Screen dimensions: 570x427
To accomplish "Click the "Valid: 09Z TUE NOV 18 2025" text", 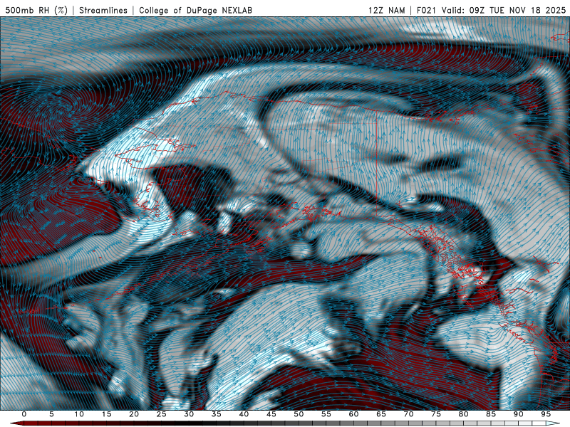I will tap(504, 10).
